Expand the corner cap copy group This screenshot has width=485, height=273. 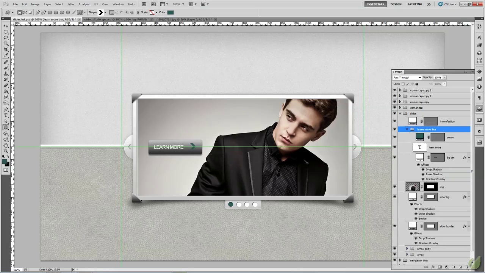(x=400, y=102)
